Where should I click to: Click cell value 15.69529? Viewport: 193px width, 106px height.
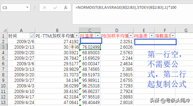point(90,58)
